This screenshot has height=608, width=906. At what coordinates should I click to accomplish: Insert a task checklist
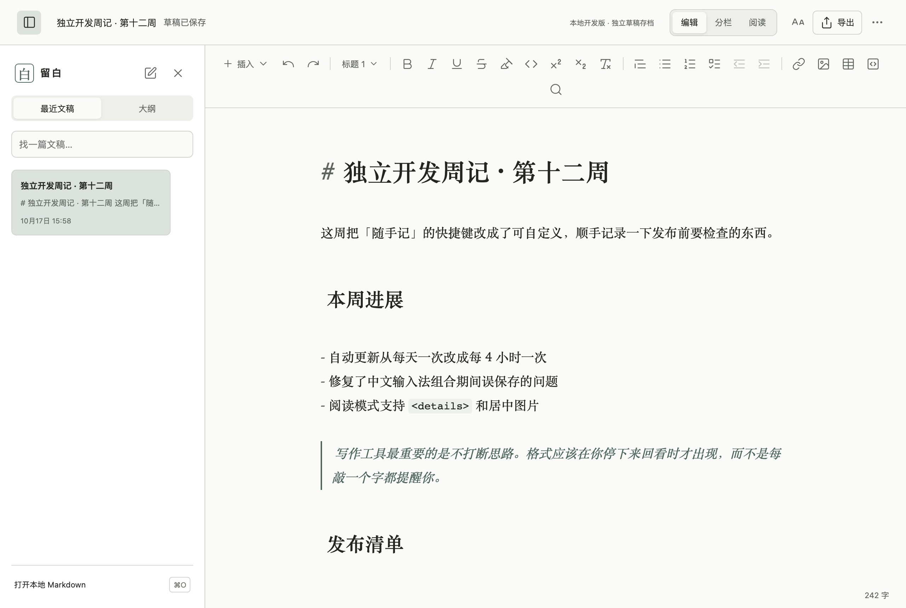715,64
